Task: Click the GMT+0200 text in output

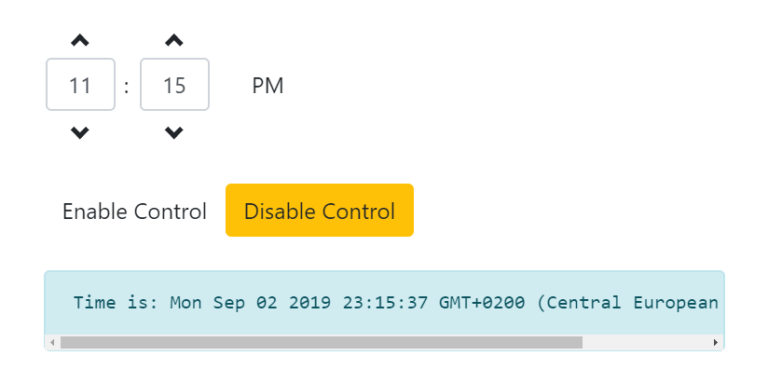Action: click(482, 303)
